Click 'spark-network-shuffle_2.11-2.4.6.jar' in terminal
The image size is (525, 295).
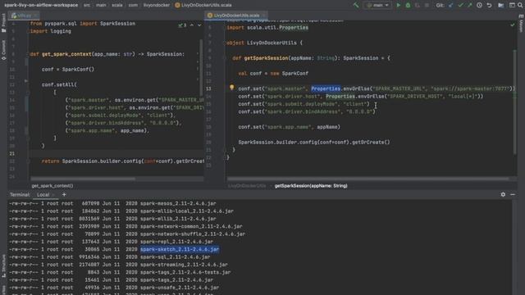193,234
